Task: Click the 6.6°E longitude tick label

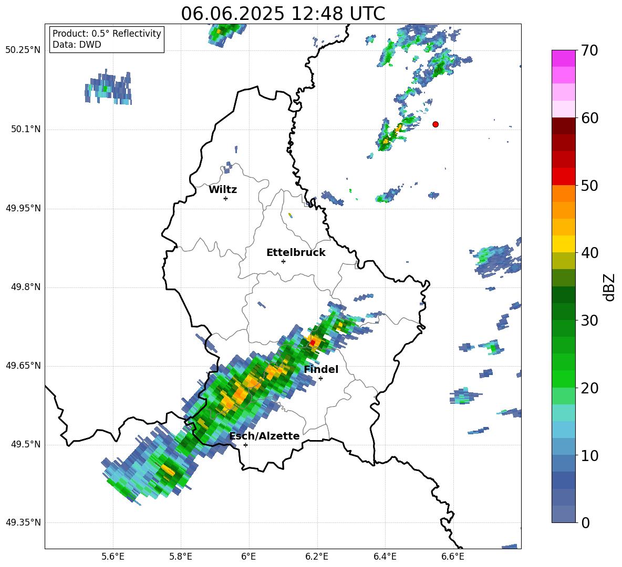Action: click(453, 557)
